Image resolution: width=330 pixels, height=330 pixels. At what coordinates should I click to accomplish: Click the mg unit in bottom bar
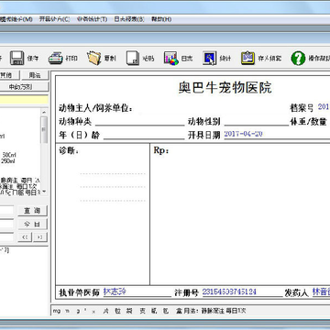pyautogui.click(x=57, y=312)
